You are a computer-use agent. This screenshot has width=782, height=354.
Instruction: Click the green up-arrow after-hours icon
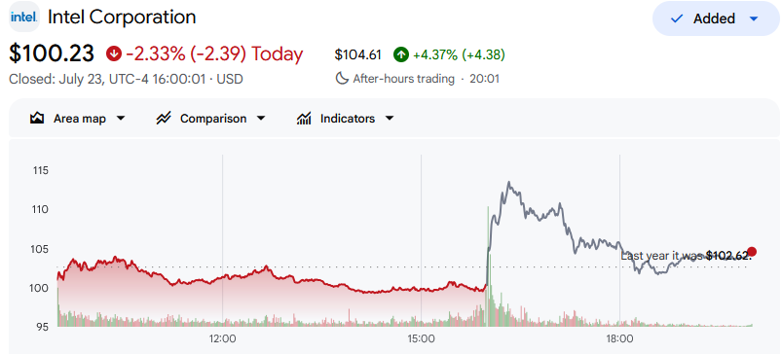point(401,54)
